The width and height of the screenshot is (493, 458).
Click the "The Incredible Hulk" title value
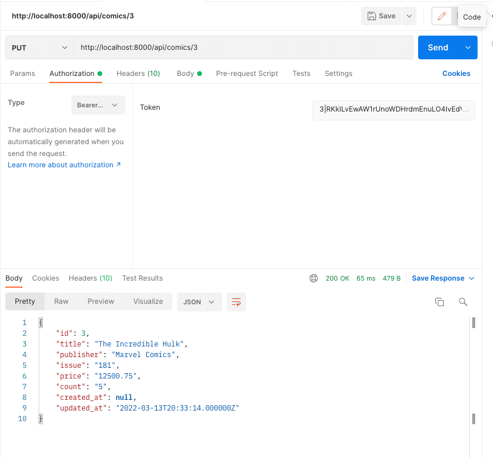coord(139,344)
